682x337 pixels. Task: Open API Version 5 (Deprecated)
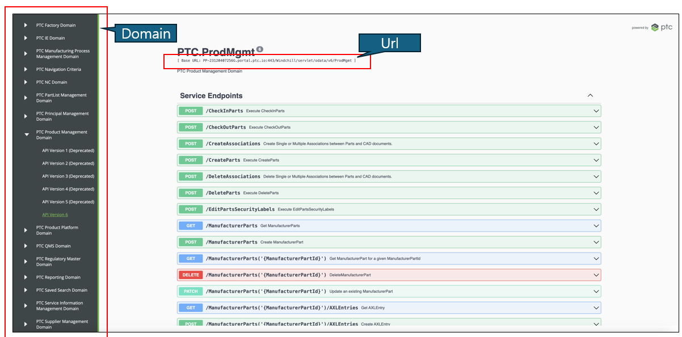coord(68,202)
